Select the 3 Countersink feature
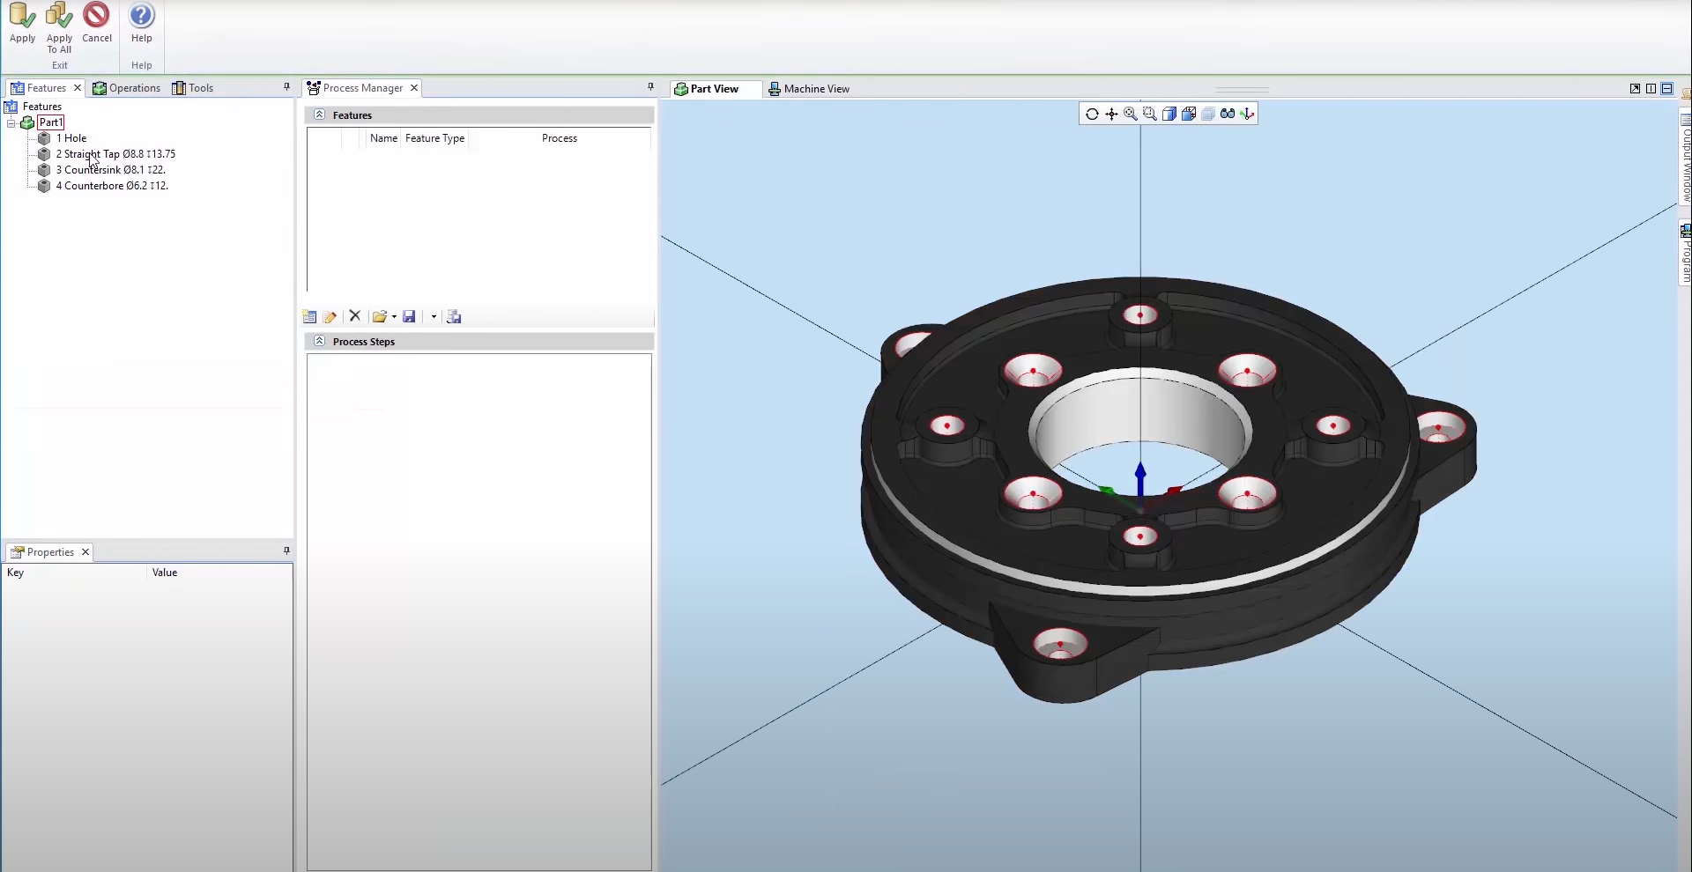 (x=111, y=170)
